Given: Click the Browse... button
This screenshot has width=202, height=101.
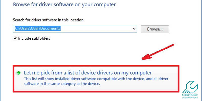Looking at the screenshot, I should [x=155, y=29].
